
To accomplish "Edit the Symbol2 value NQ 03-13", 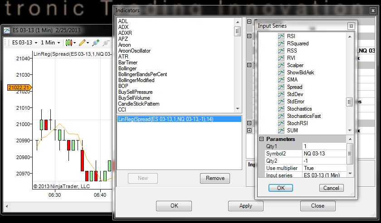I will coord(324,154).
